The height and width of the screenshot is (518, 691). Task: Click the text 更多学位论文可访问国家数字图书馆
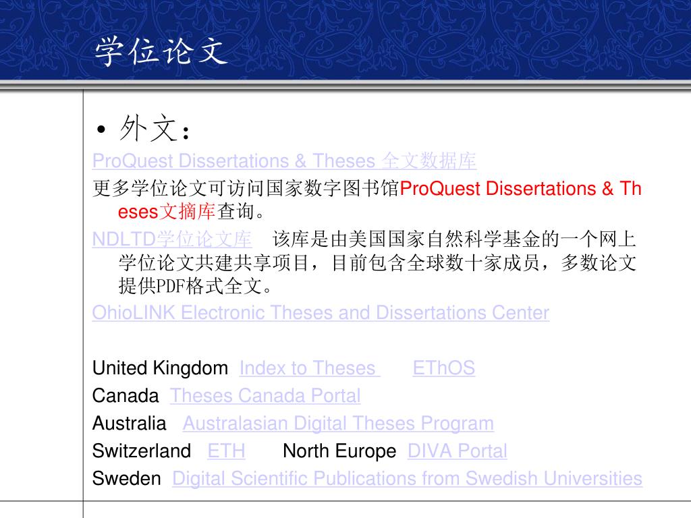(246, 189)
